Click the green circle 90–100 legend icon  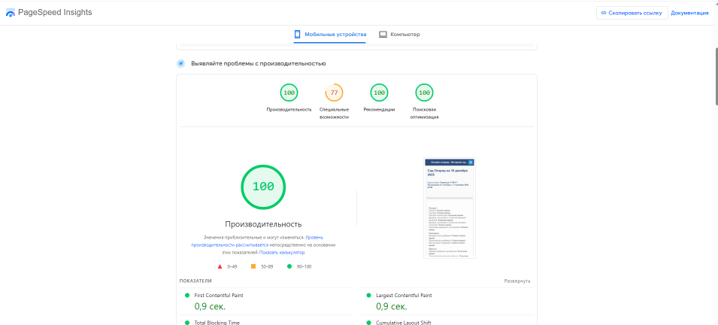pos(289,266)
